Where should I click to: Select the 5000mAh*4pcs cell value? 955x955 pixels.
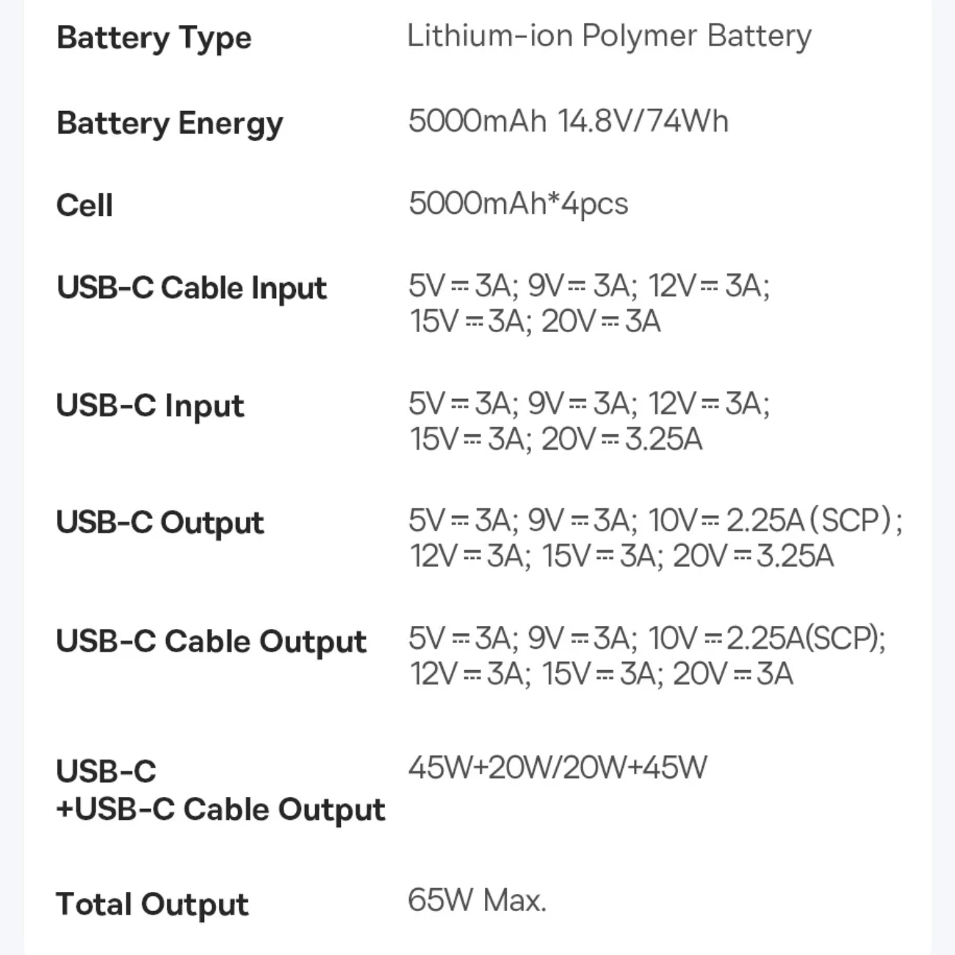click(x=518, y=203)
